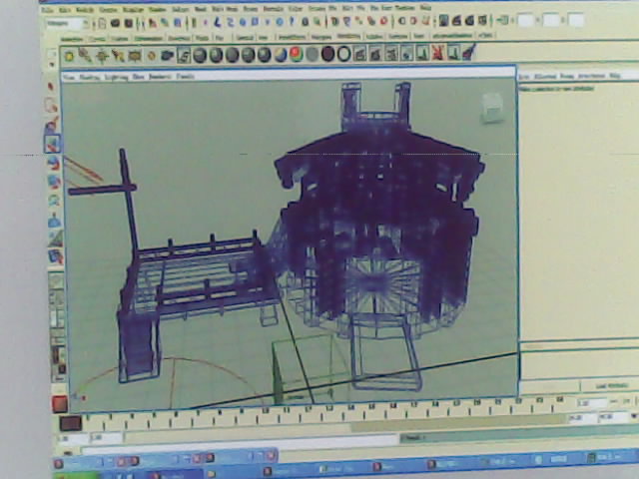The image size is (639, 479).
Task: Open the menu set dropdown in status line
Action: pyautogui.click(x=67, y=24)
